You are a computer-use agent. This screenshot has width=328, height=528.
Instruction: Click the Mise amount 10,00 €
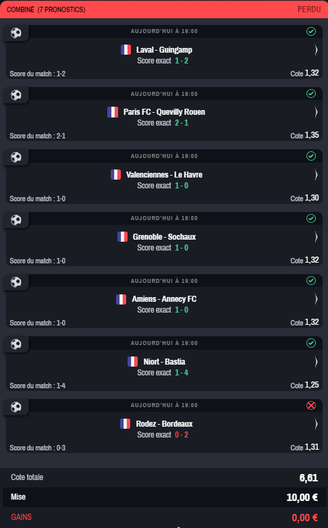pos(302,498)
